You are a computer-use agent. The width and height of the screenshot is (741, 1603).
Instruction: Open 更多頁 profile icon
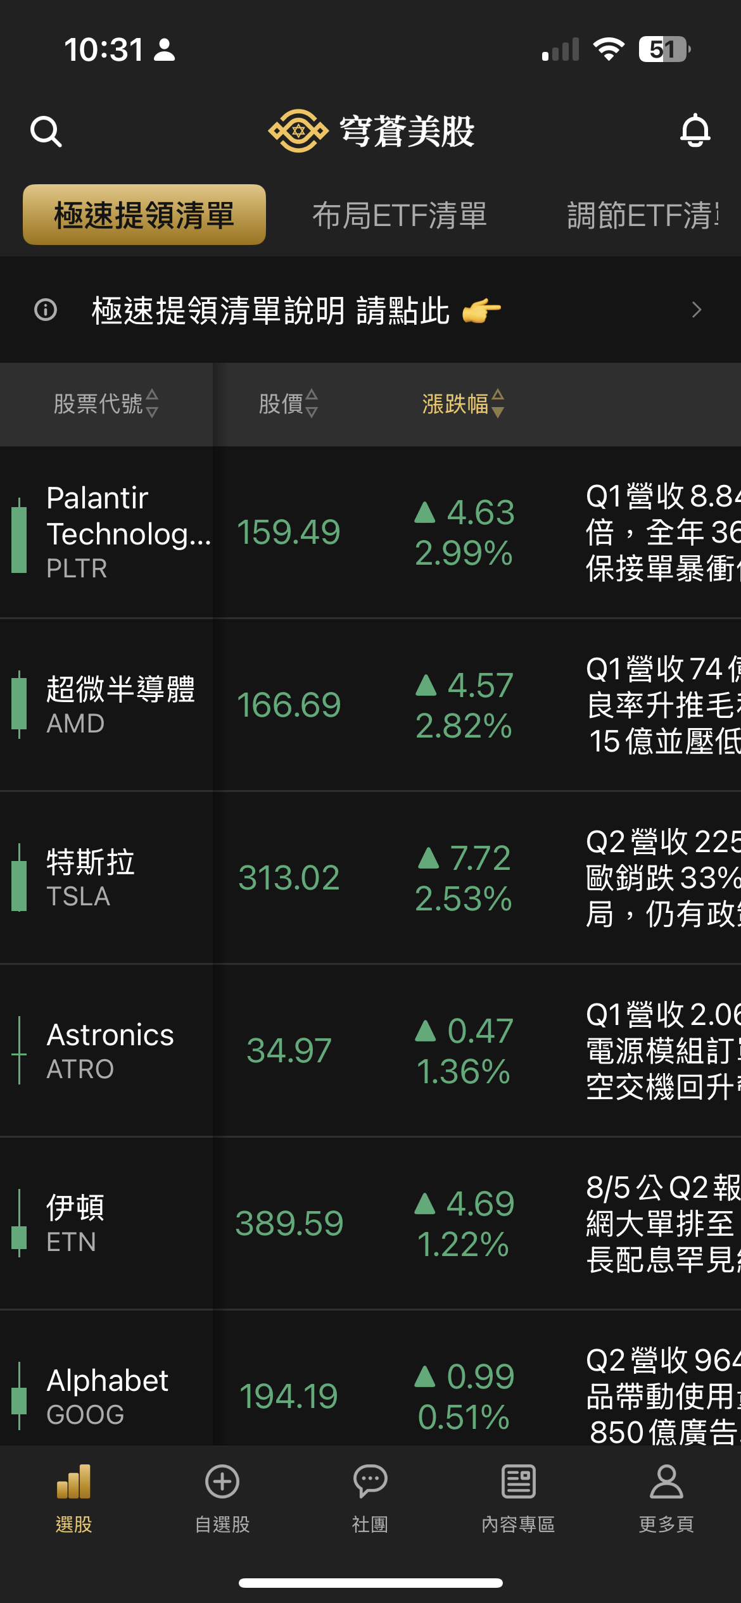click(x=666, y=1481)
